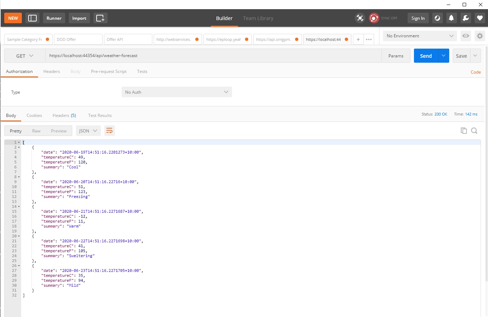Open the No Environment dropdown

tap(420, 36)
